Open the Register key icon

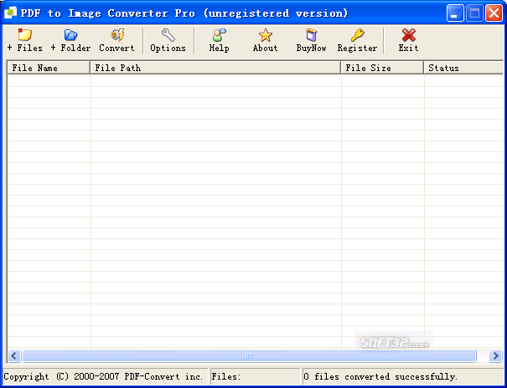(x=357, y=40)
